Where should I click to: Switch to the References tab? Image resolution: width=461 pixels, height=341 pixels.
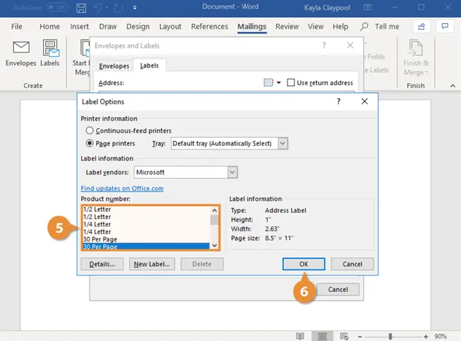[x=210, y=27]
